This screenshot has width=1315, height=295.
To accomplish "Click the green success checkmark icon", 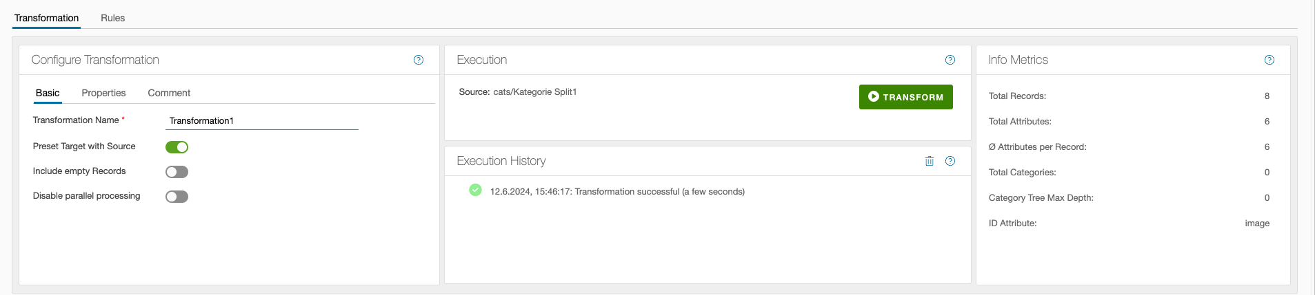I will point(475,190).
